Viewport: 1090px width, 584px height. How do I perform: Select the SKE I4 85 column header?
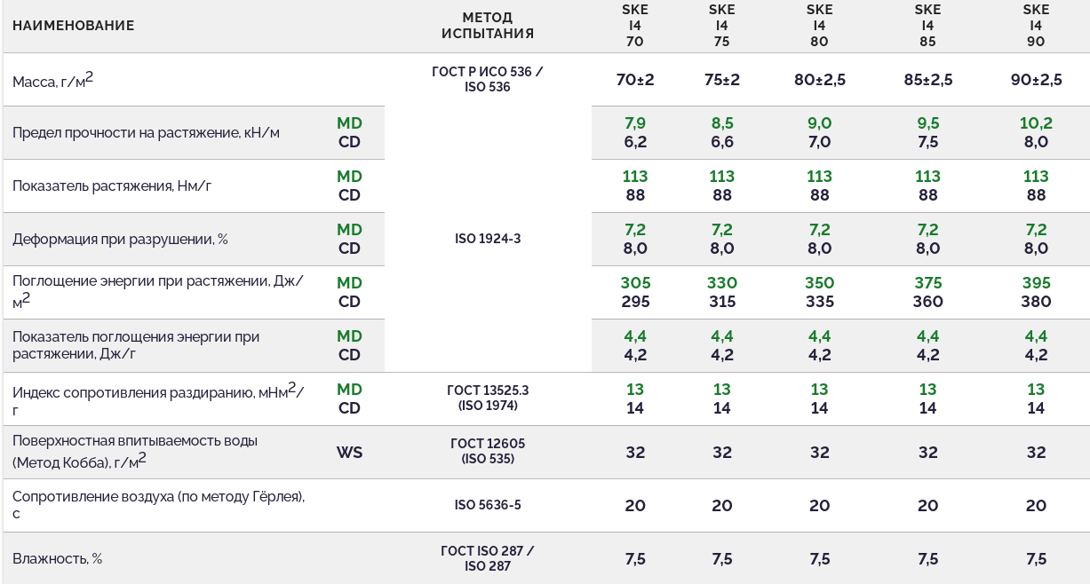tap(927, 26)
